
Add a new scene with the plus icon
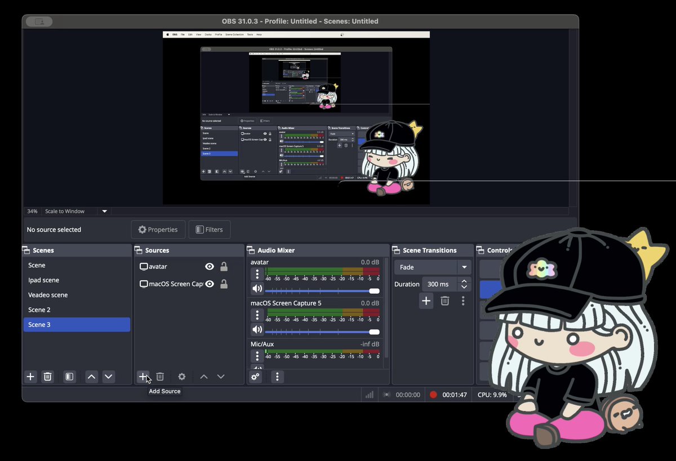coord(31,377)
